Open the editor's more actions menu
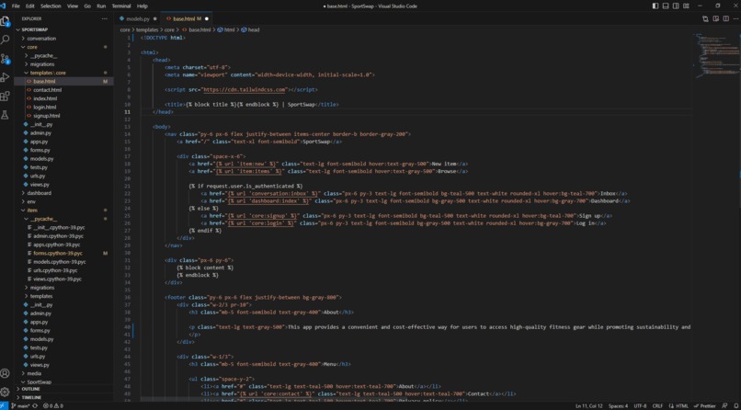The height and width of the screenshot is (410, 741). pyautogui.click(x=735, y=19)
